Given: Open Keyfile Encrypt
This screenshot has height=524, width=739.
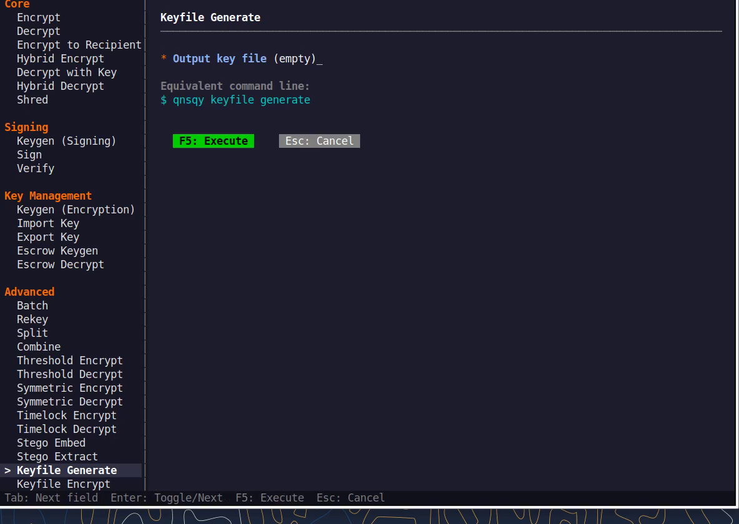Looking at the screenshot, I should 64,483.
